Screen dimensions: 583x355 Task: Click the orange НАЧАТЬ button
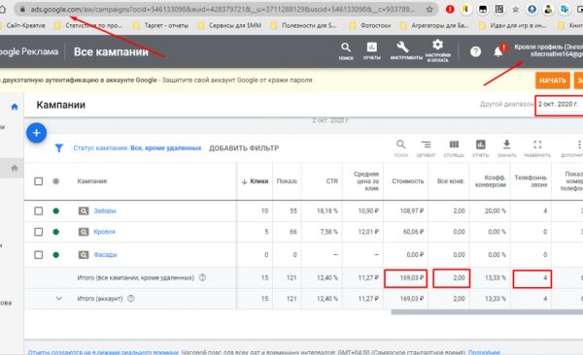(553, 81)
